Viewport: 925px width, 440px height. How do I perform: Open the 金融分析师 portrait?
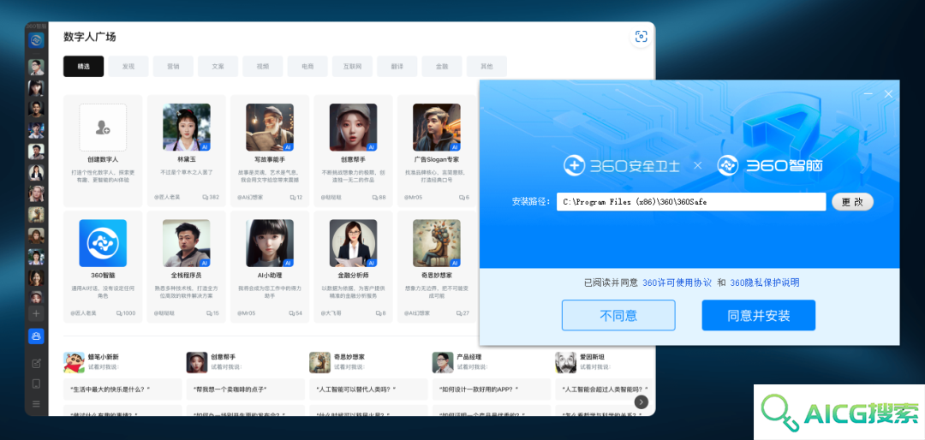354,243
